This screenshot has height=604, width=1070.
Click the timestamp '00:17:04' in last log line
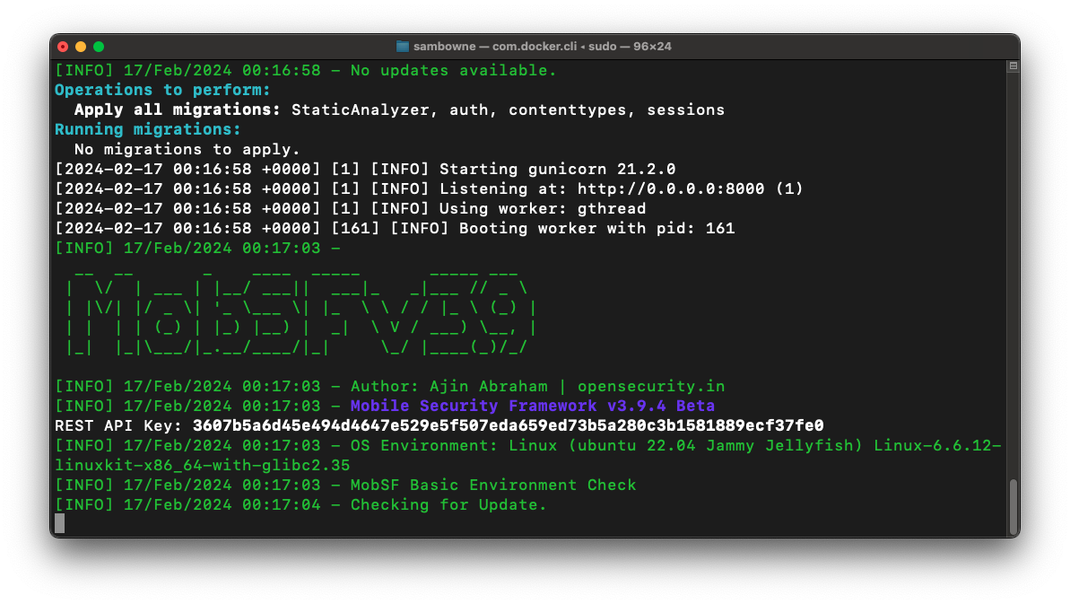coord(281,505)
